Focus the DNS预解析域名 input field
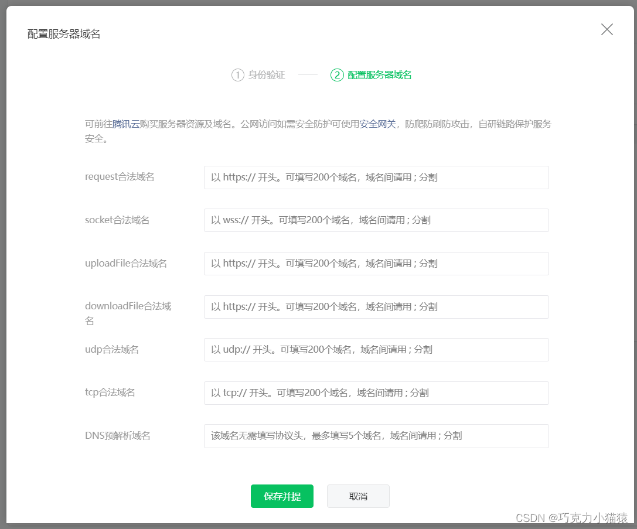The height and width of the screenshot is (529, 637). point(376,436)
